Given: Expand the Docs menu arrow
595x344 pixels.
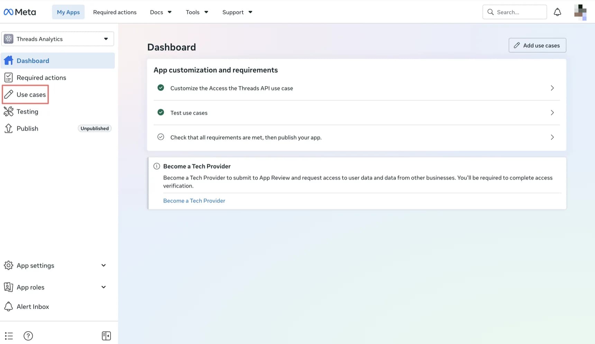Looking at the screenshot, I should click(170, 12).
